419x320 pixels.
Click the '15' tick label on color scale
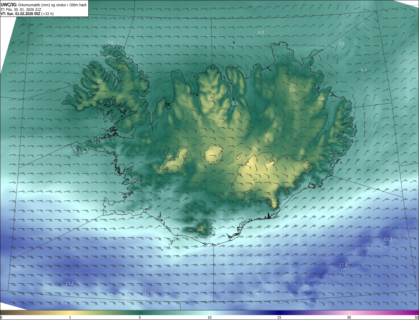(x=279, y=317)
